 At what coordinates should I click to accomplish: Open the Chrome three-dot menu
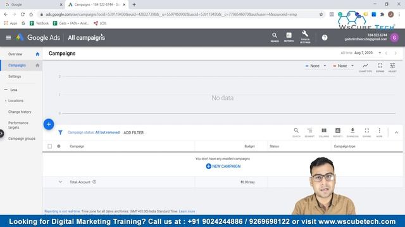pyautogui.click(x=399, y=15)
